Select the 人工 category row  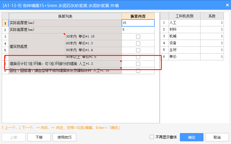click(x=185, y=23)
